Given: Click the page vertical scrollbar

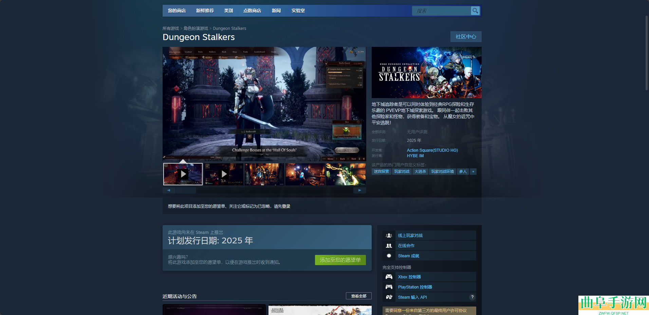Looking at the screenshot, I should click(x=647, y=53).
